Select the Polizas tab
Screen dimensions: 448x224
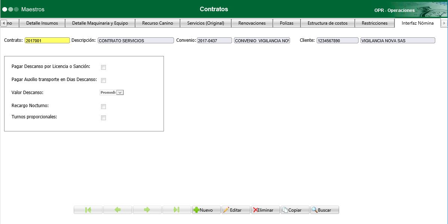[x=287, y=23]
